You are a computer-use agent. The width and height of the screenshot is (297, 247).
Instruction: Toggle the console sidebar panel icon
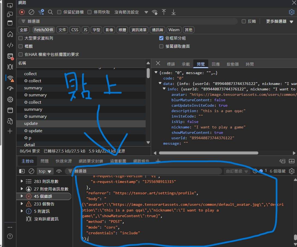pos(22,171)
